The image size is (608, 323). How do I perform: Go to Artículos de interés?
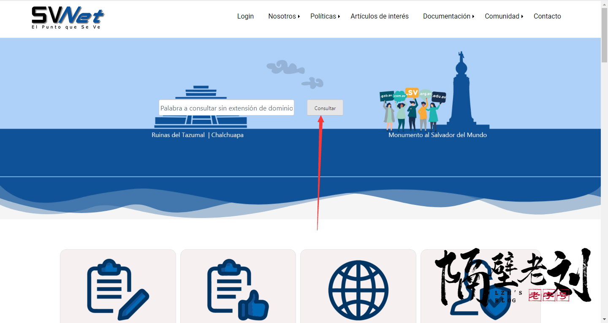(x=380, y=16)
